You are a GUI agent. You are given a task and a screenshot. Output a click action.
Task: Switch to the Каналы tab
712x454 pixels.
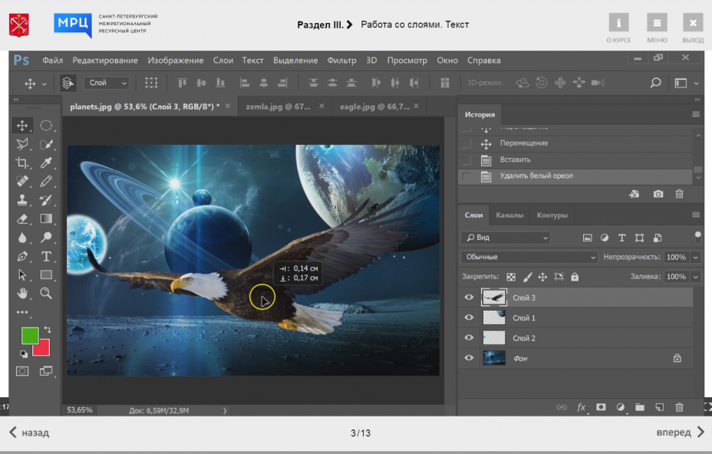point(509,215)
